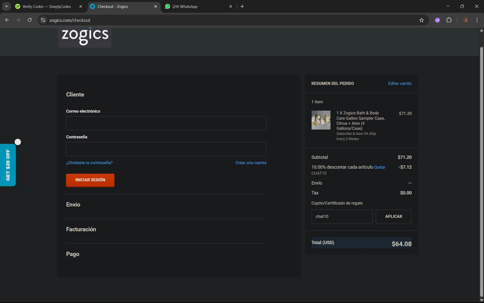Select the $64.08 total amount
484x303 pixels.
coord(402,244)
